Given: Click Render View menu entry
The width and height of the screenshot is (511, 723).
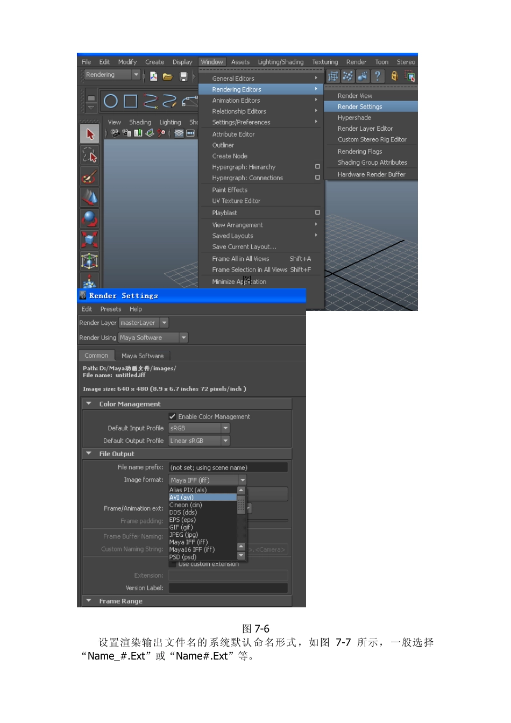Looking at the screenshot, I should [355, 96].
